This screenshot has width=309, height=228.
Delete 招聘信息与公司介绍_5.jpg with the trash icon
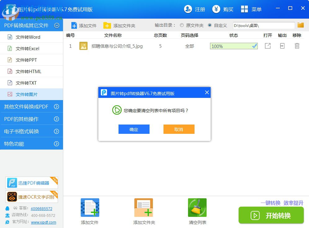click(297, 46)
